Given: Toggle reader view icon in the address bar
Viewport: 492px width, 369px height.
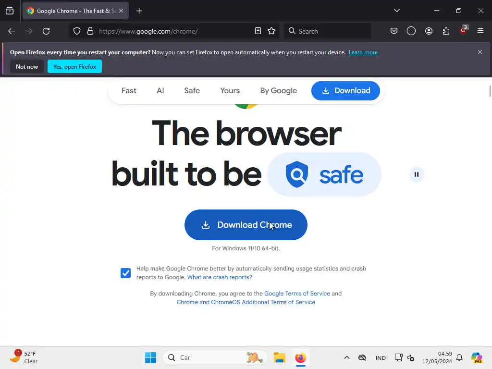Looking at the screenshot, I should click(x=258, y=31).
